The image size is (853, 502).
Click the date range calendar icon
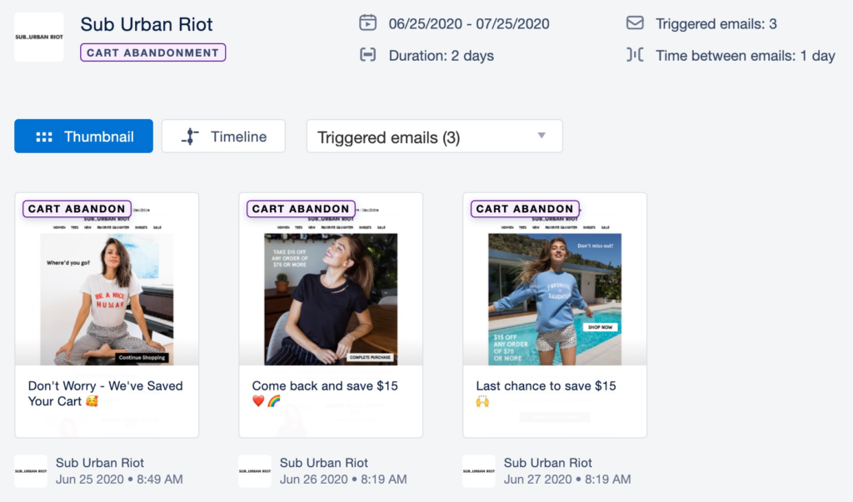(367, 22)
